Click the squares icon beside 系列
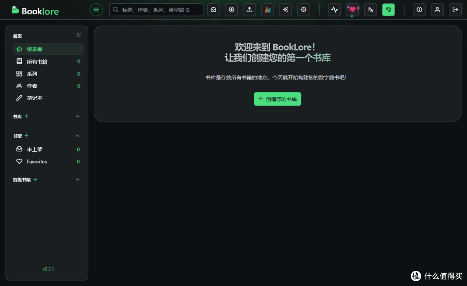This screenshot has height=286, width=467. pyautogui.click(x=19, y=73)
